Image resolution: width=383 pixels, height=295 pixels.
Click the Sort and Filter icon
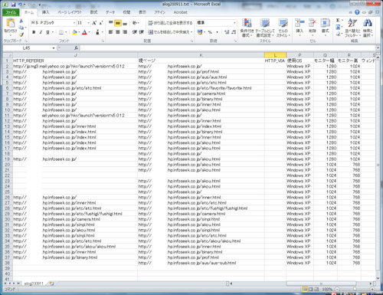(x=352, y=23)
